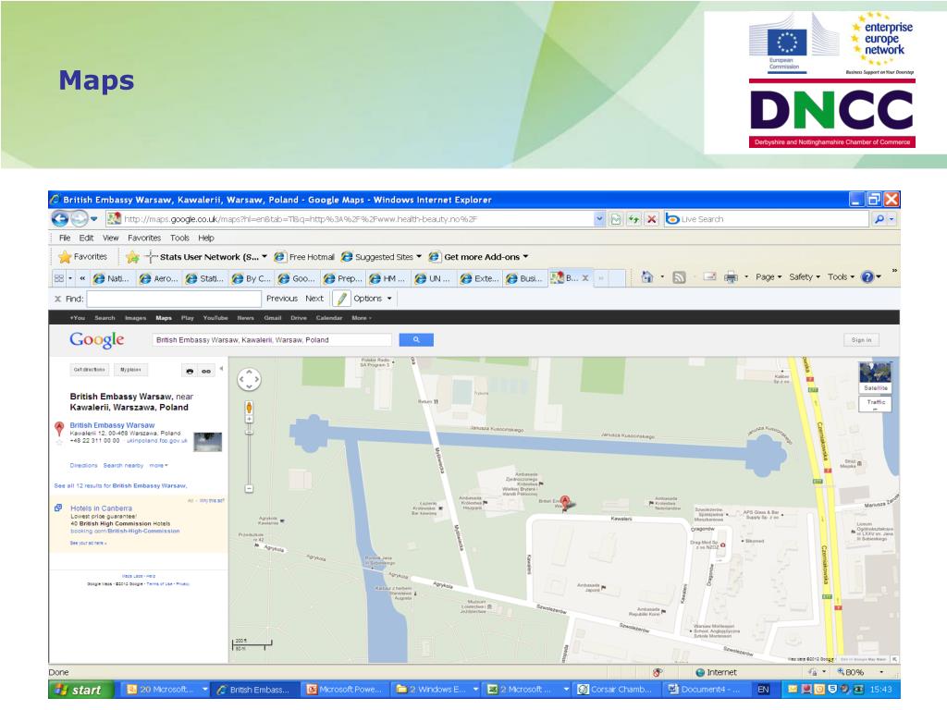Click the map pan compass control
The width and height of the screenshot is (947, 710).
[x=249, y=380]
